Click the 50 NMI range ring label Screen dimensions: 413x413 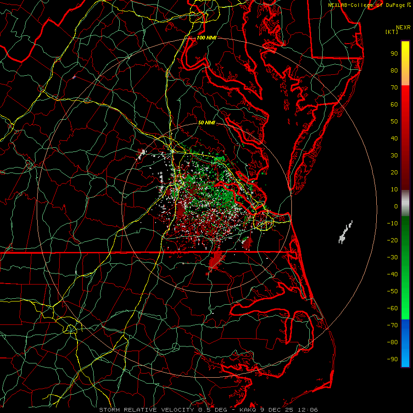click(x=206, y=123)
